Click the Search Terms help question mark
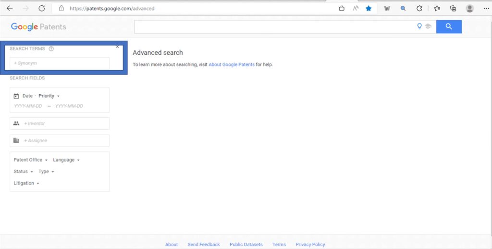Screen dimensions: 492x249 (x=51, y=49)
